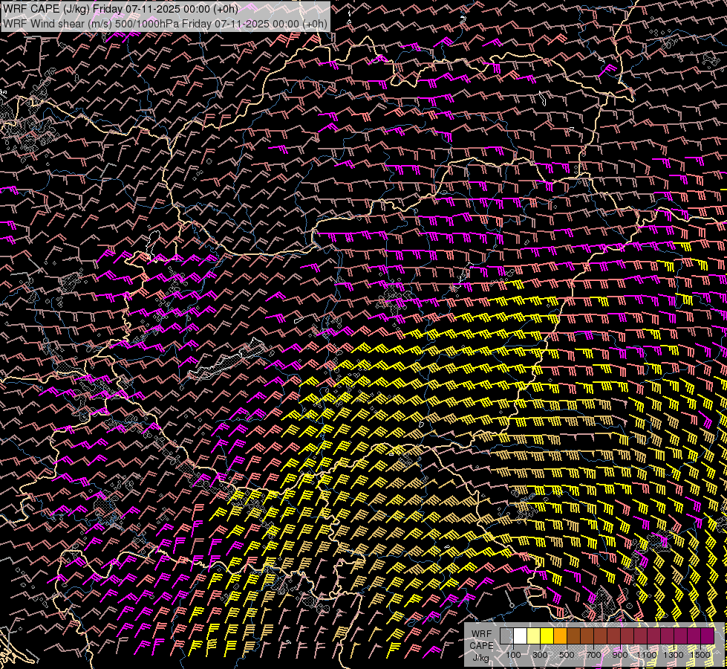The width and height of the screenshot is (727, 669).
Task: Select the pale yellow CAPE legend swatch
Action: tap(533, 636)
